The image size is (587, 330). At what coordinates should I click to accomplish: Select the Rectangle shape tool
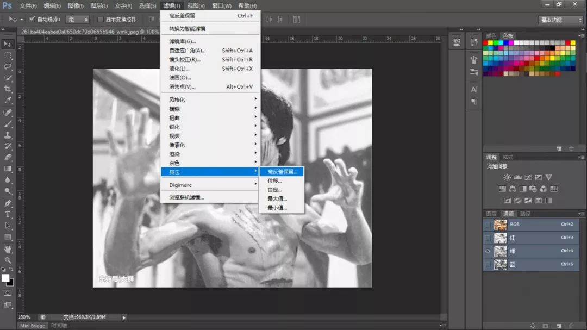pyautogui.click(x=8, y=237)
